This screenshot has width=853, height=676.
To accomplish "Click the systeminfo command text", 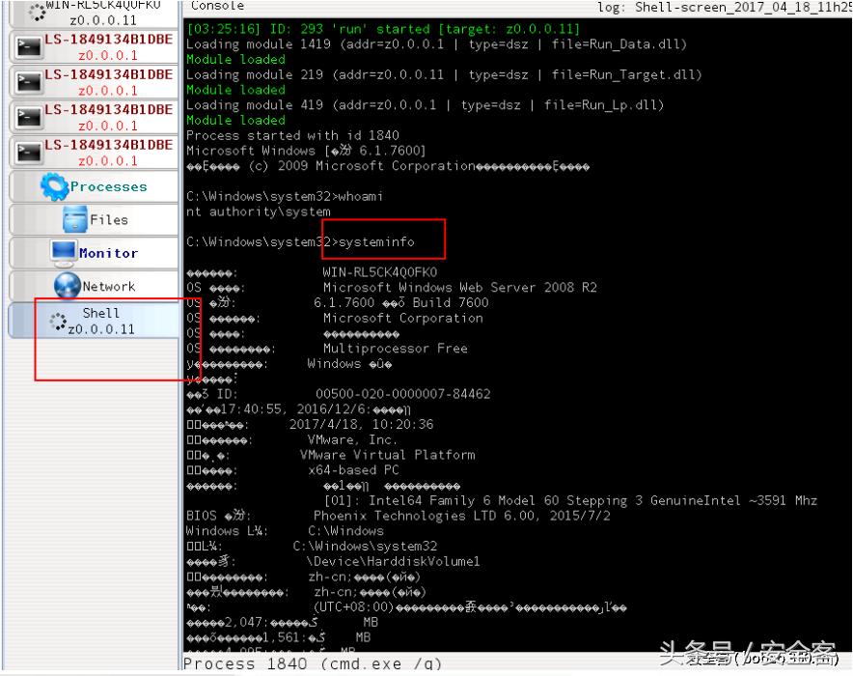I will (x=376, y=242).
